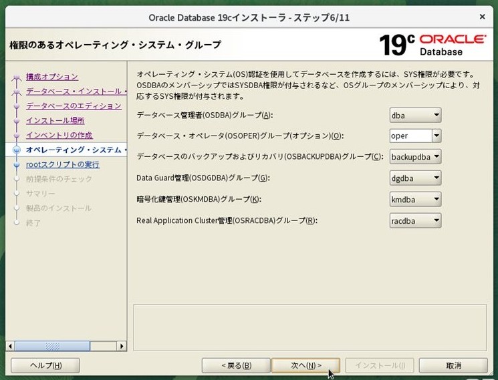This screenshot has height=380, width=498.
Task: Open the OSDGDBA dropdown showing dgdba
Action: pos(415,178)
